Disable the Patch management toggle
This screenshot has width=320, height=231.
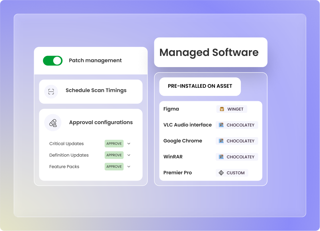[x=53, y=61]
